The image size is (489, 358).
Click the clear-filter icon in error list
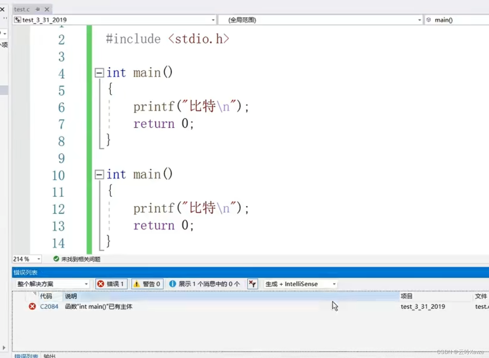click(x=252, y=284)
